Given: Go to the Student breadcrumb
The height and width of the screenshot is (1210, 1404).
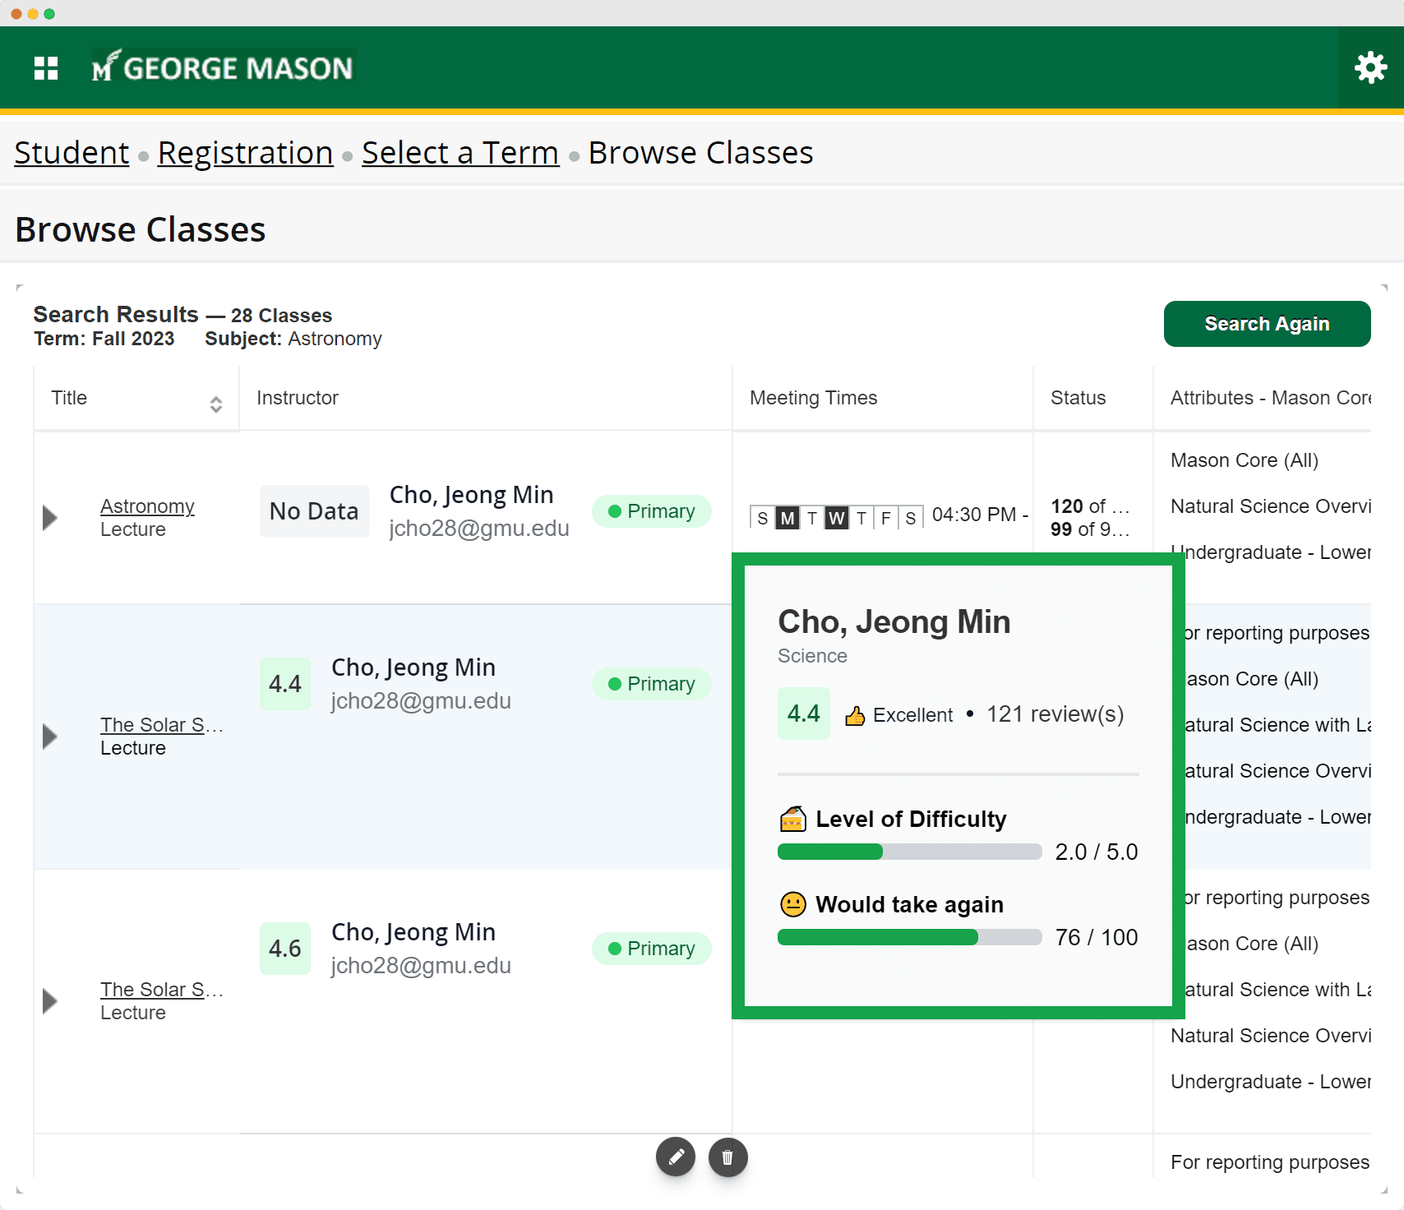Looking at the screenshot, I should click(72, 153).
